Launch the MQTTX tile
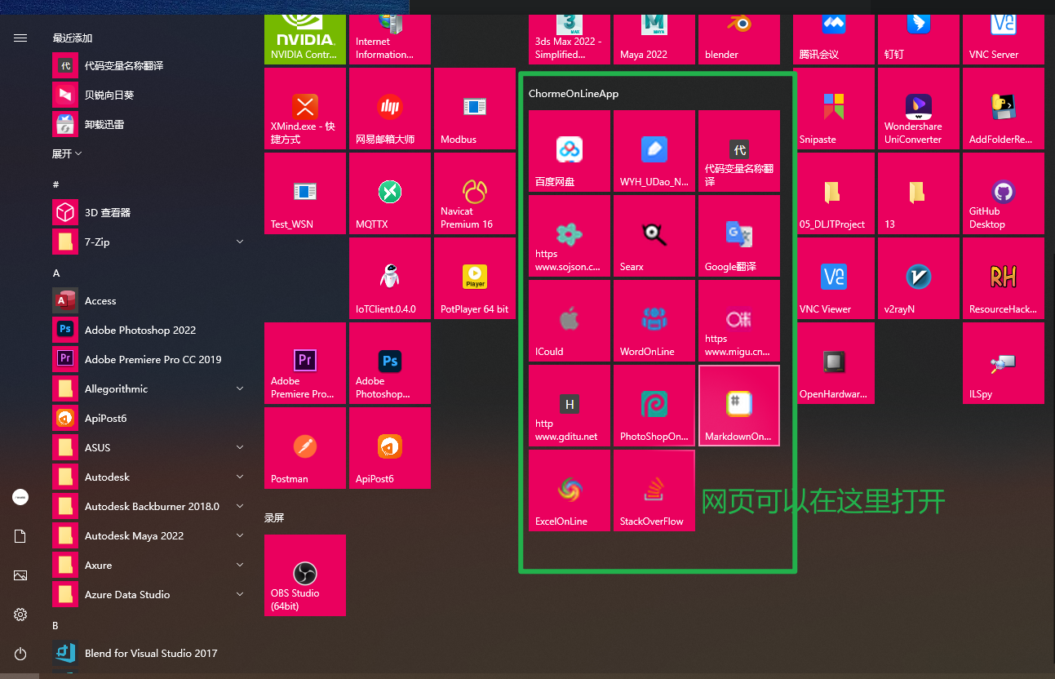Image resolution: width=1055 pixels, height=679 pixels. coord(390,193)
